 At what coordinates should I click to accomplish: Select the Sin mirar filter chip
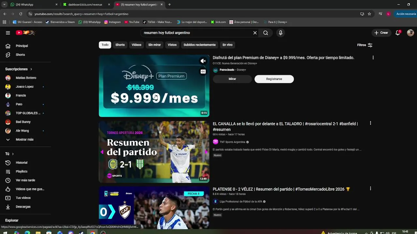(154, 45)
